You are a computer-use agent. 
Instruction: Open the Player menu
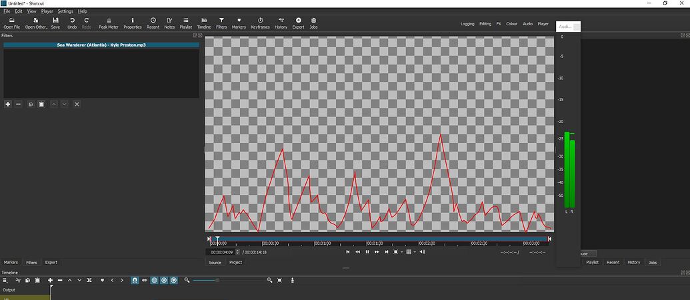coord(47,11)
